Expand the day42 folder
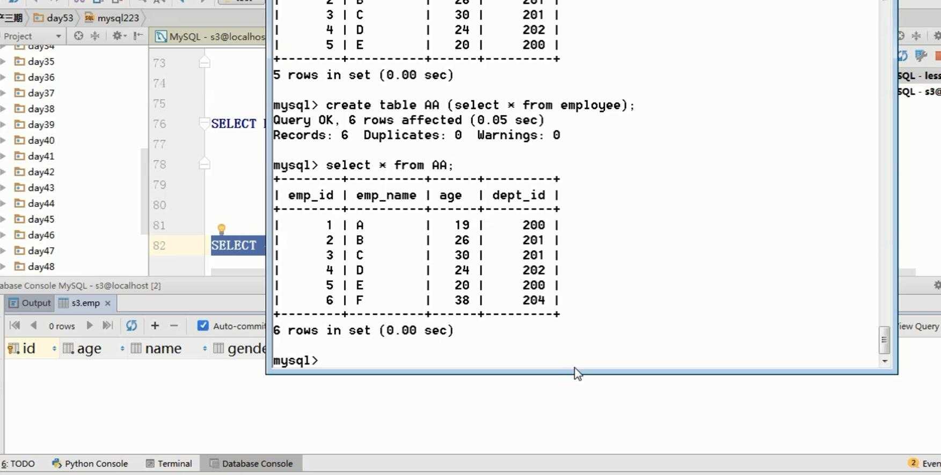Screen dimensions: 941x475 coord(3,172)
